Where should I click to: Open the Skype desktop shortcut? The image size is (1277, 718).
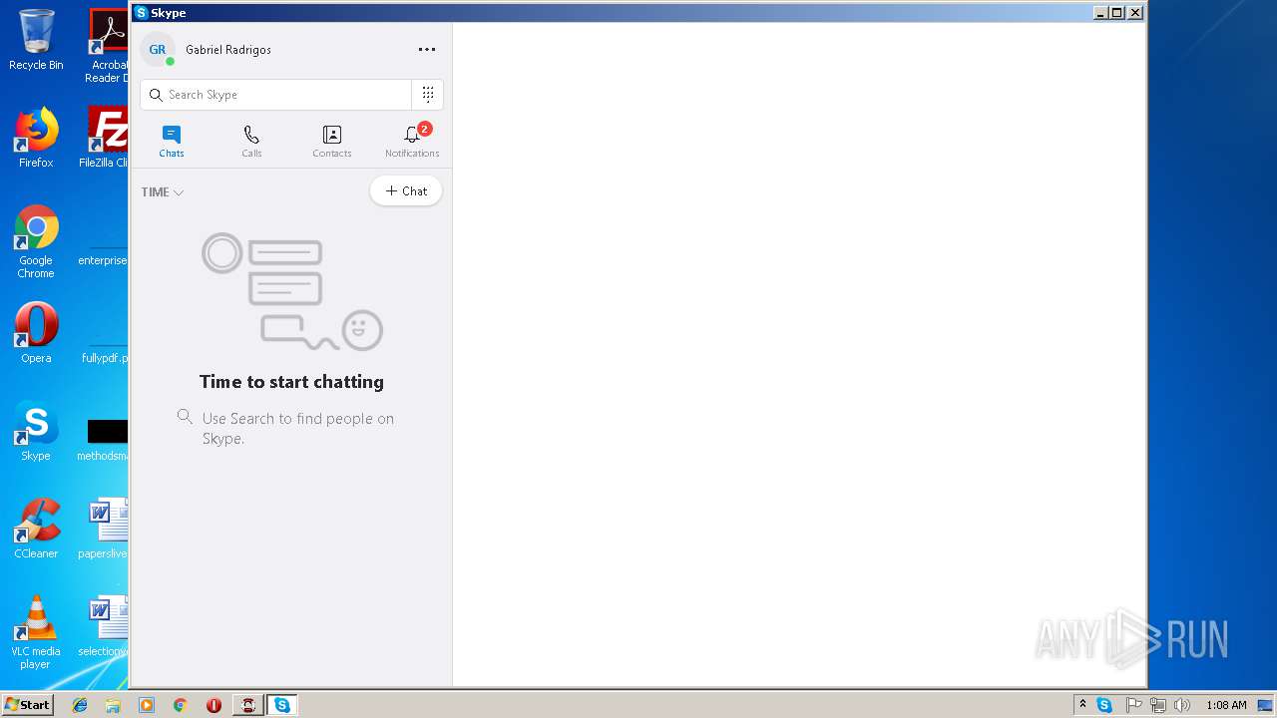pyautogui.click(x=36, y=430)
